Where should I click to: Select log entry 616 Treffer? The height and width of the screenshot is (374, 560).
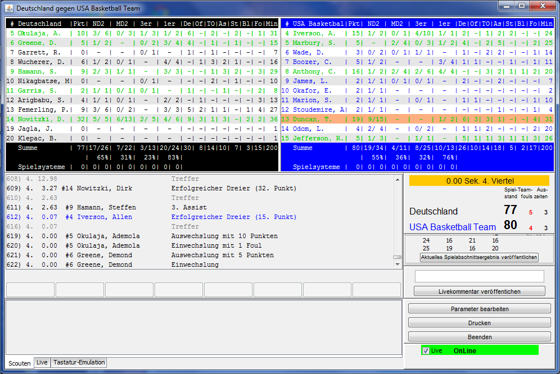(200, 226)
